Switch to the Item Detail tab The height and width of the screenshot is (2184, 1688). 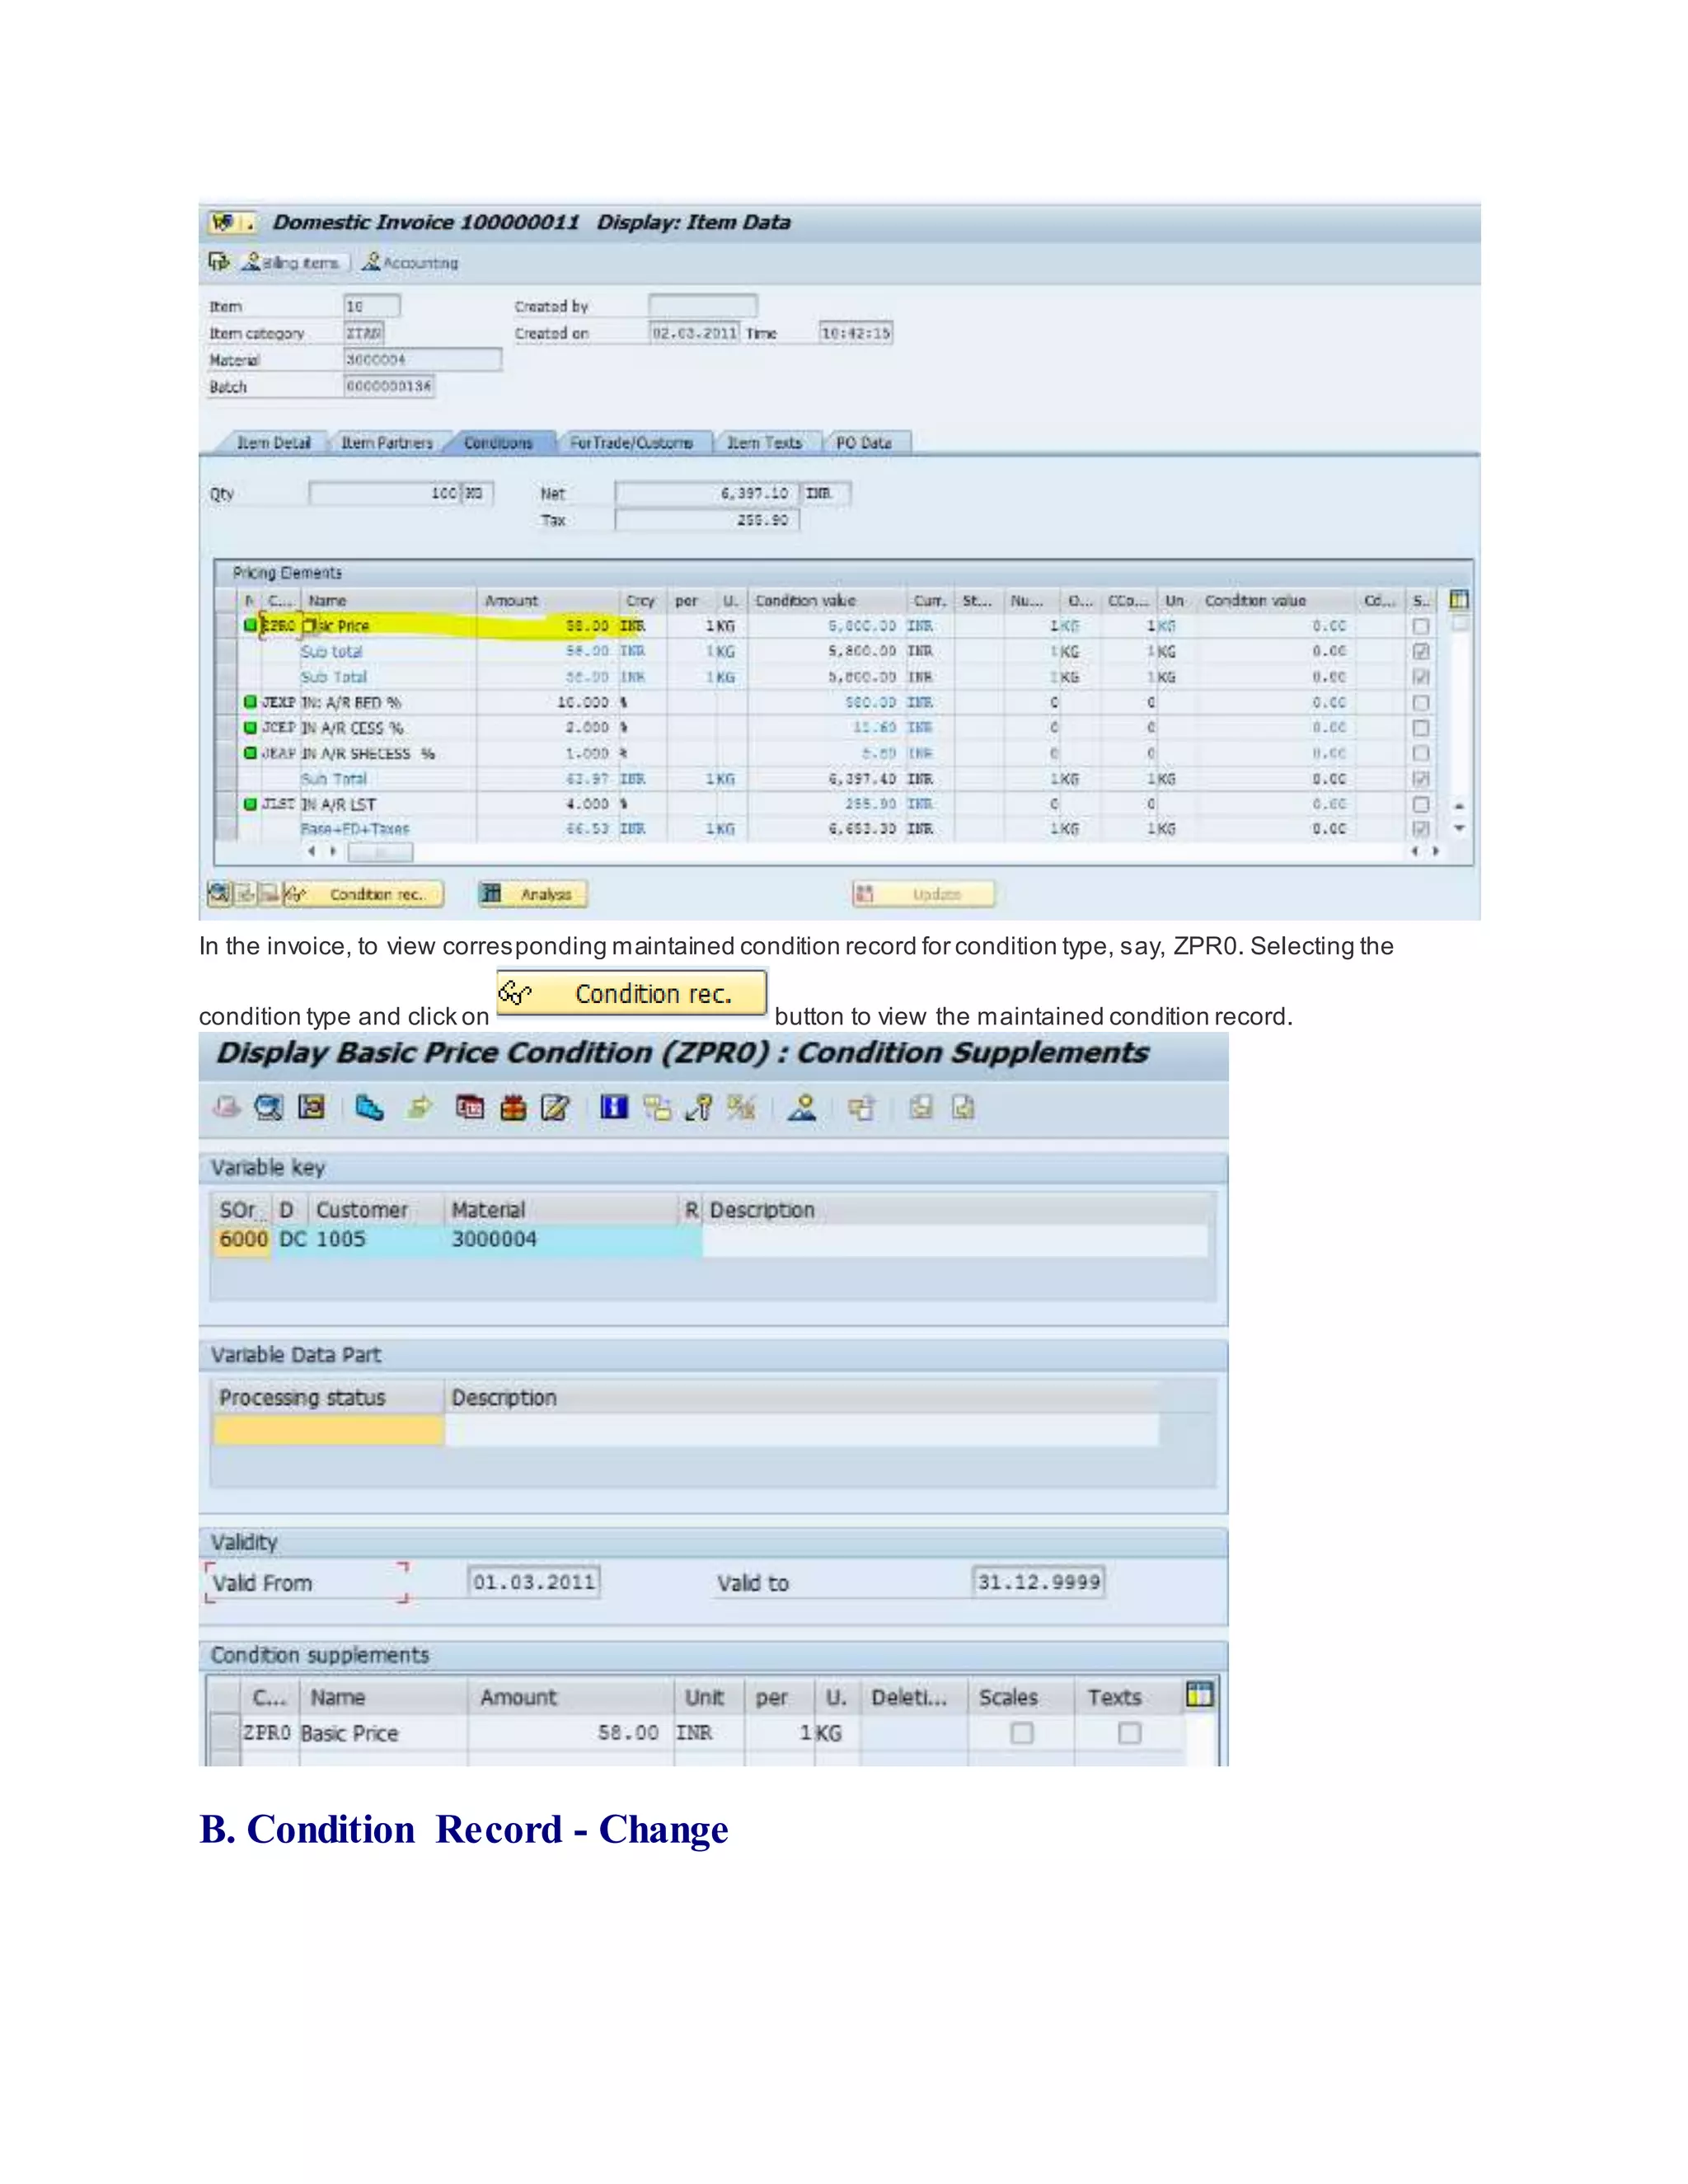pos(273,442)
